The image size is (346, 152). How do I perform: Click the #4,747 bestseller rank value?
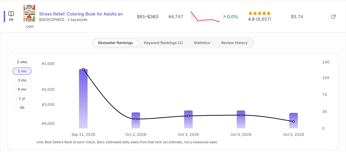click(x=176, y=17)
